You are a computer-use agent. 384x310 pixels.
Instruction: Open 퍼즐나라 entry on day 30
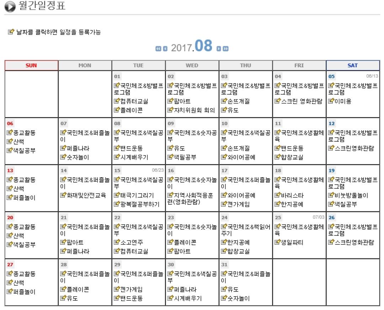(x=185, y=289)
